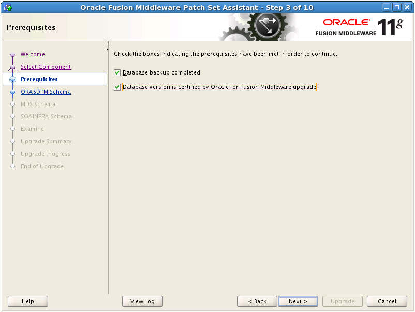Click the Examine step label
This screenshot has width=415, height=312.
click(x=32, y=129)
